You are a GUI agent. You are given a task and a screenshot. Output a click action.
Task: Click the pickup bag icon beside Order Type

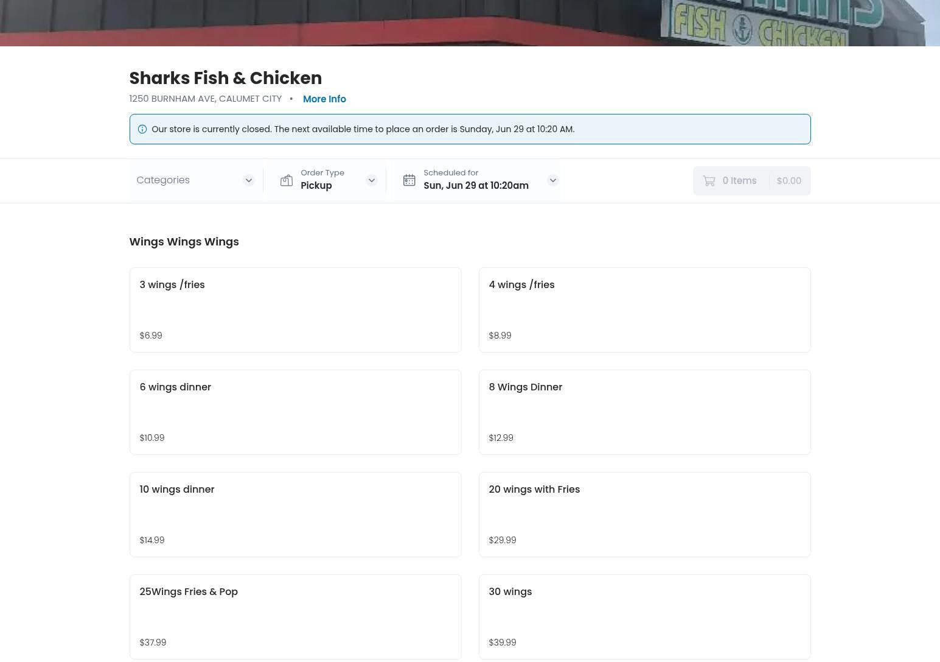(286, 180)
